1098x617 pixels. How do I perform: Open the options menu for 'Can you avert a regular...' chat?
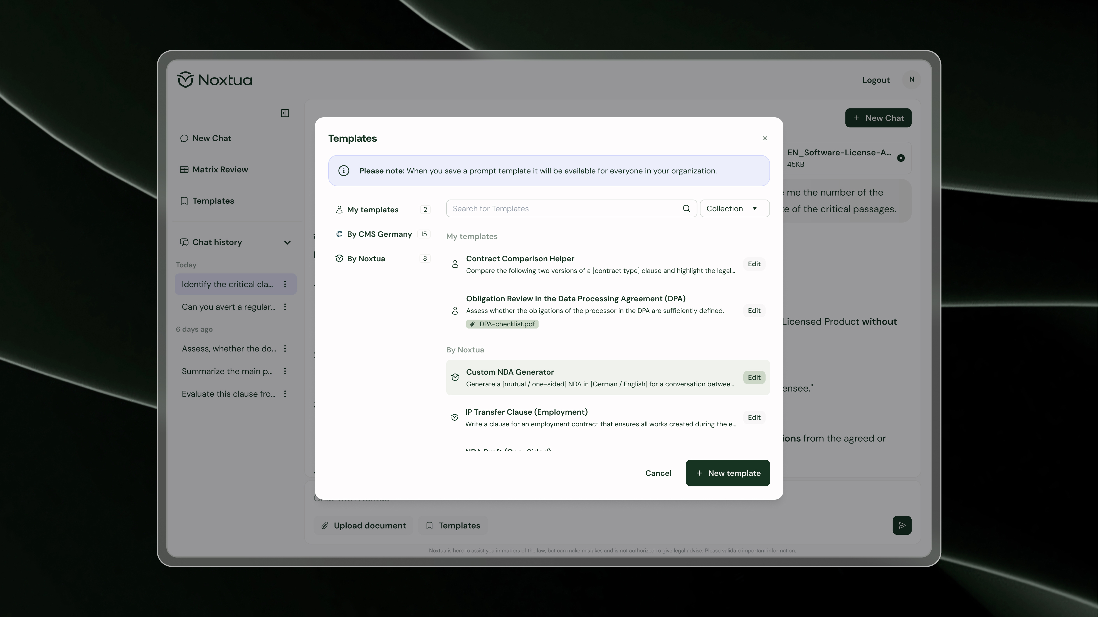pyautogui.click(x=285, y=307)
